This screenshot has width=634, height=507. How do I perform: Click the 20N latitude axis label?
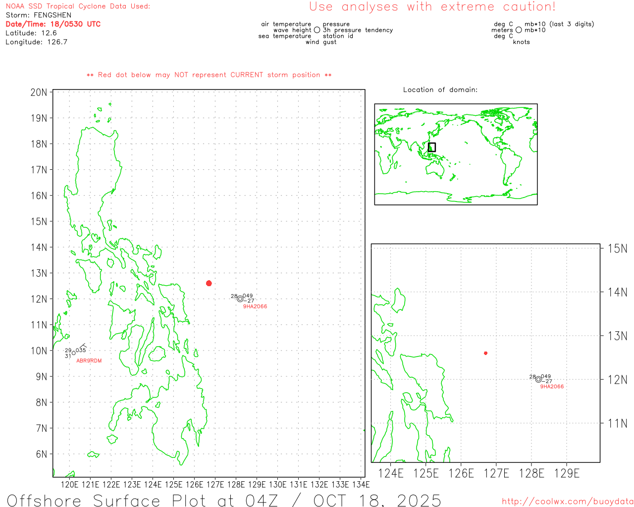point(38,93)
